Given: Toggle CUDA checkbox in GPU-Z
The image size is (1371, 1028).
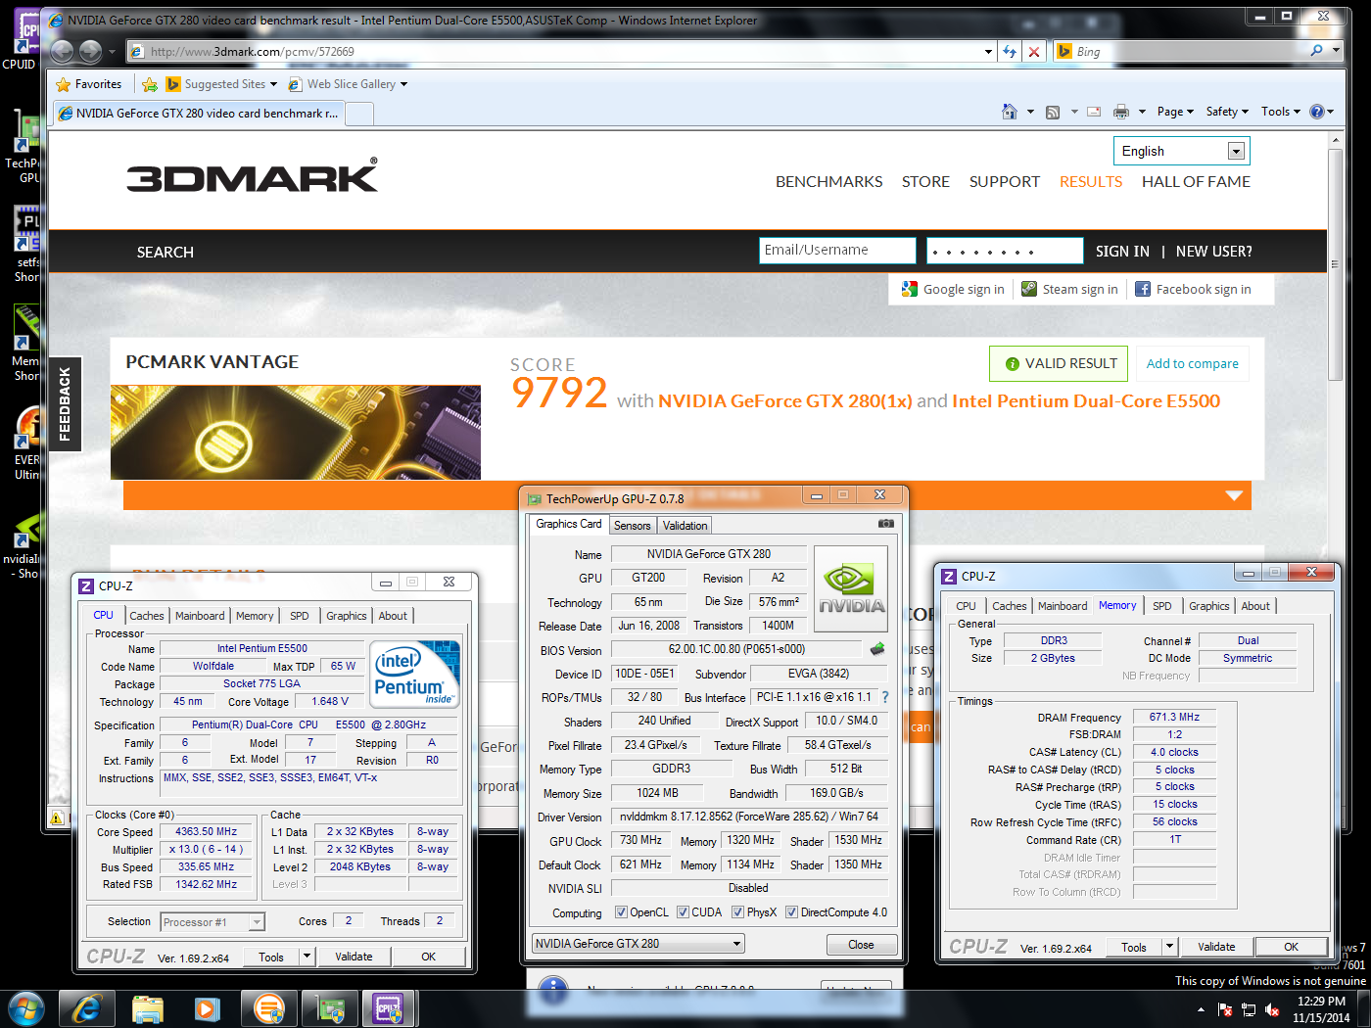Looking at the screenshot, I should (683, 912).
